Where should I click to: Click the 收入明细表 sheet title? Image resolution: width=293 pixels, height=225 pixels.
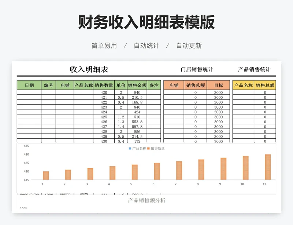89,69
